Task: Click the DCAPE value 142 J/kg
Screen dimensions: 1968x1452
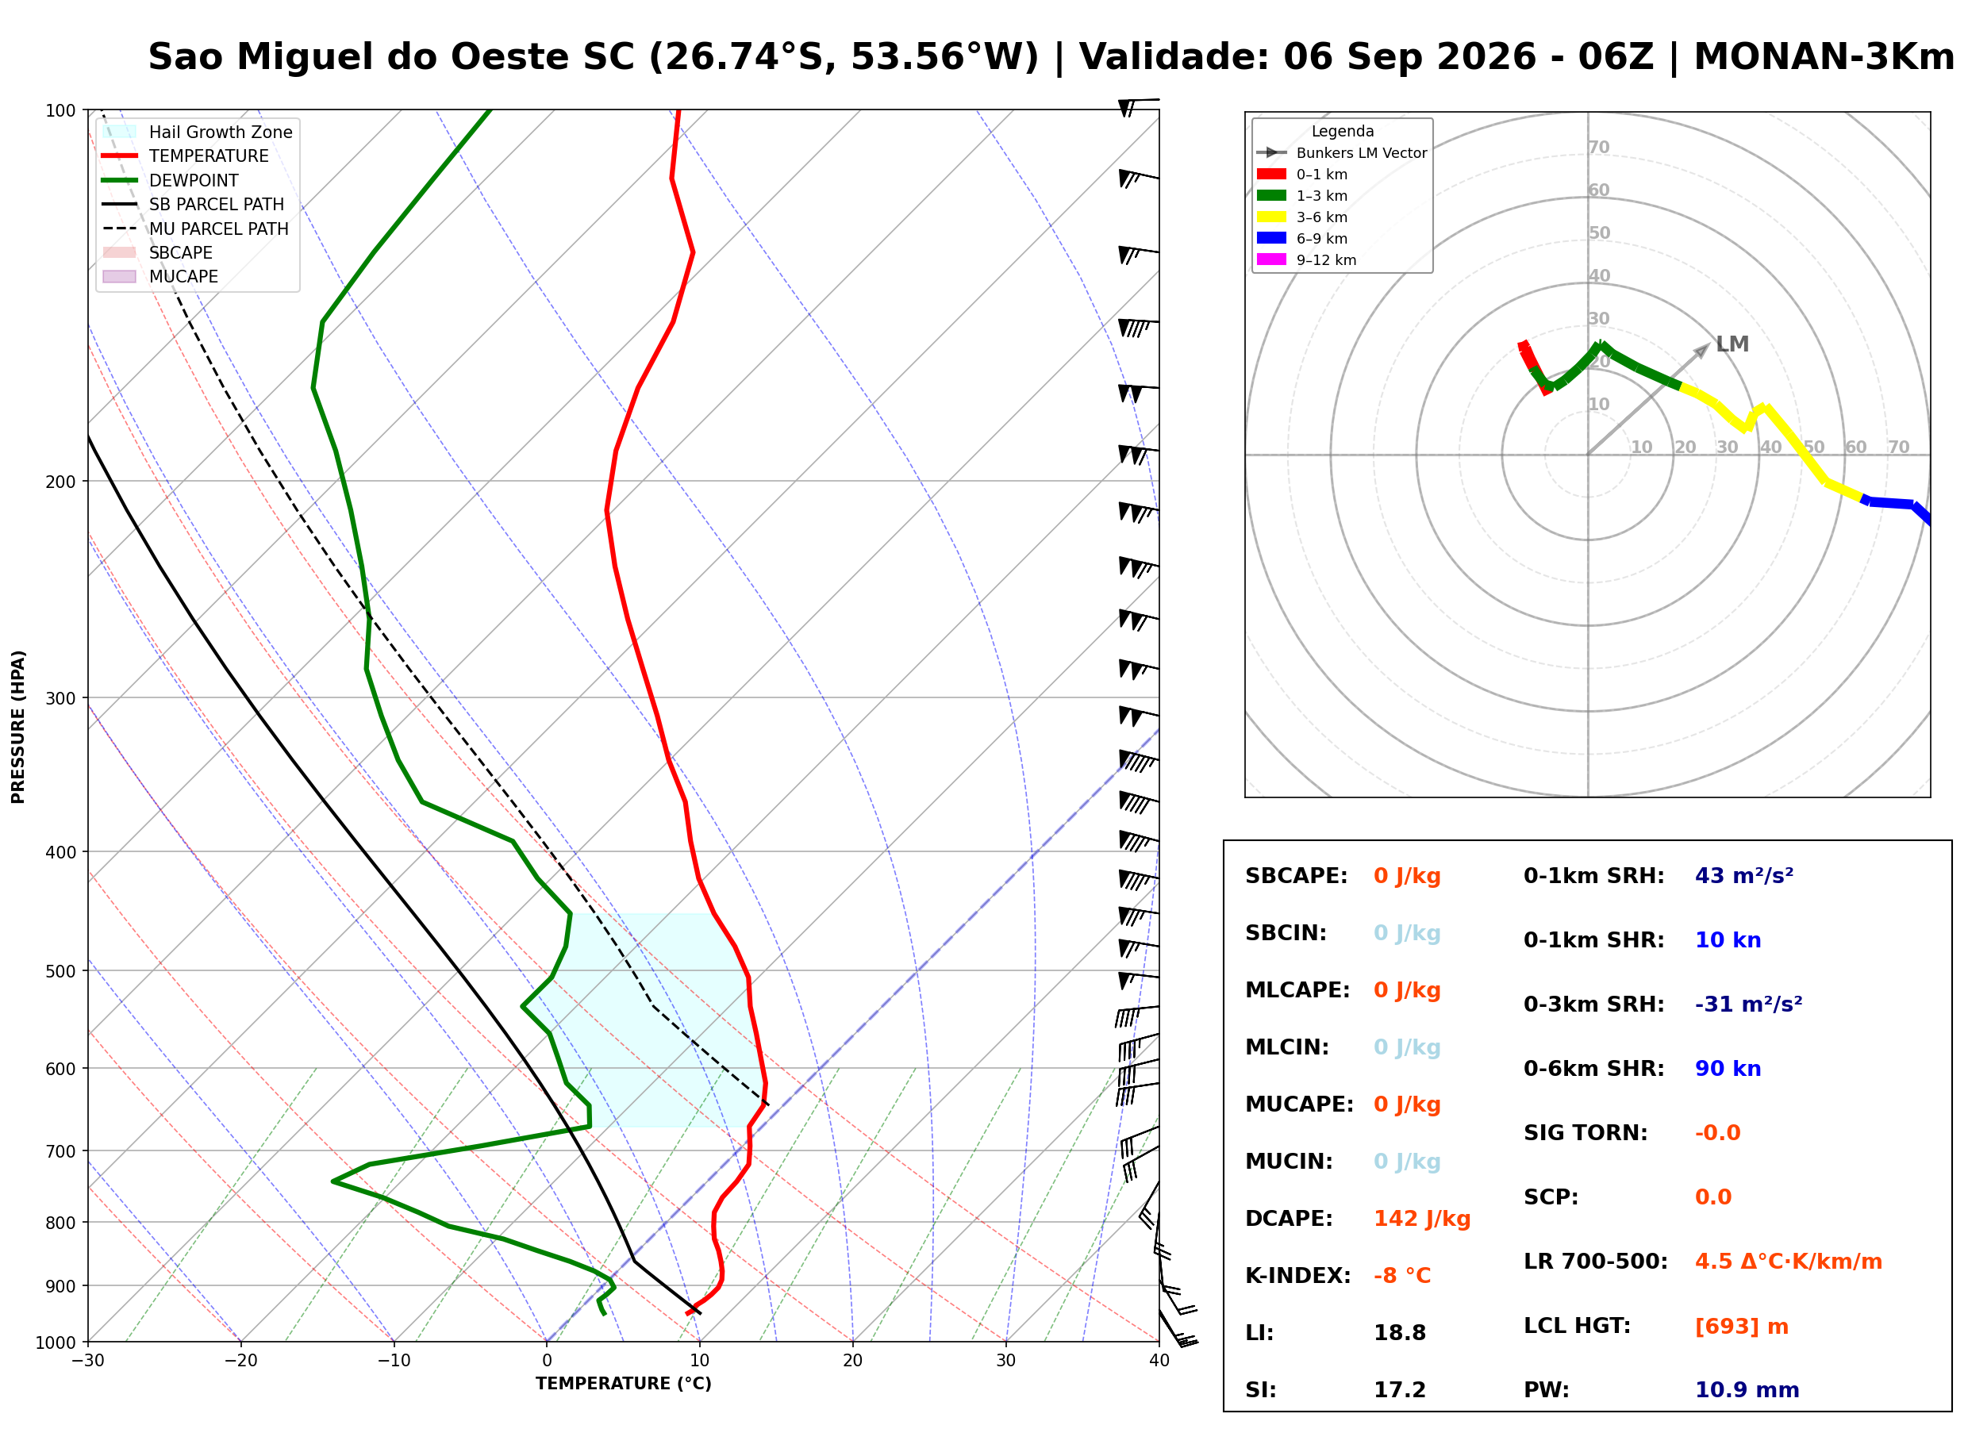Action: [x=1422, y=1219]
